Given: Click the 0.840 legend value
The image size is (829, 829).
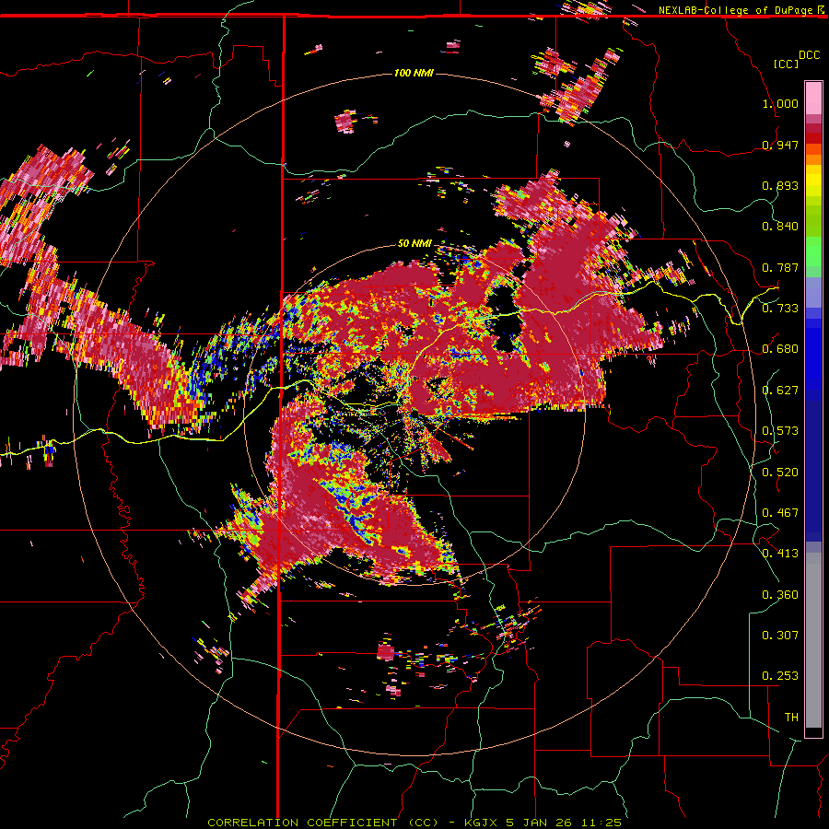Looking at the screenshot, I should (x=780, y=227).
